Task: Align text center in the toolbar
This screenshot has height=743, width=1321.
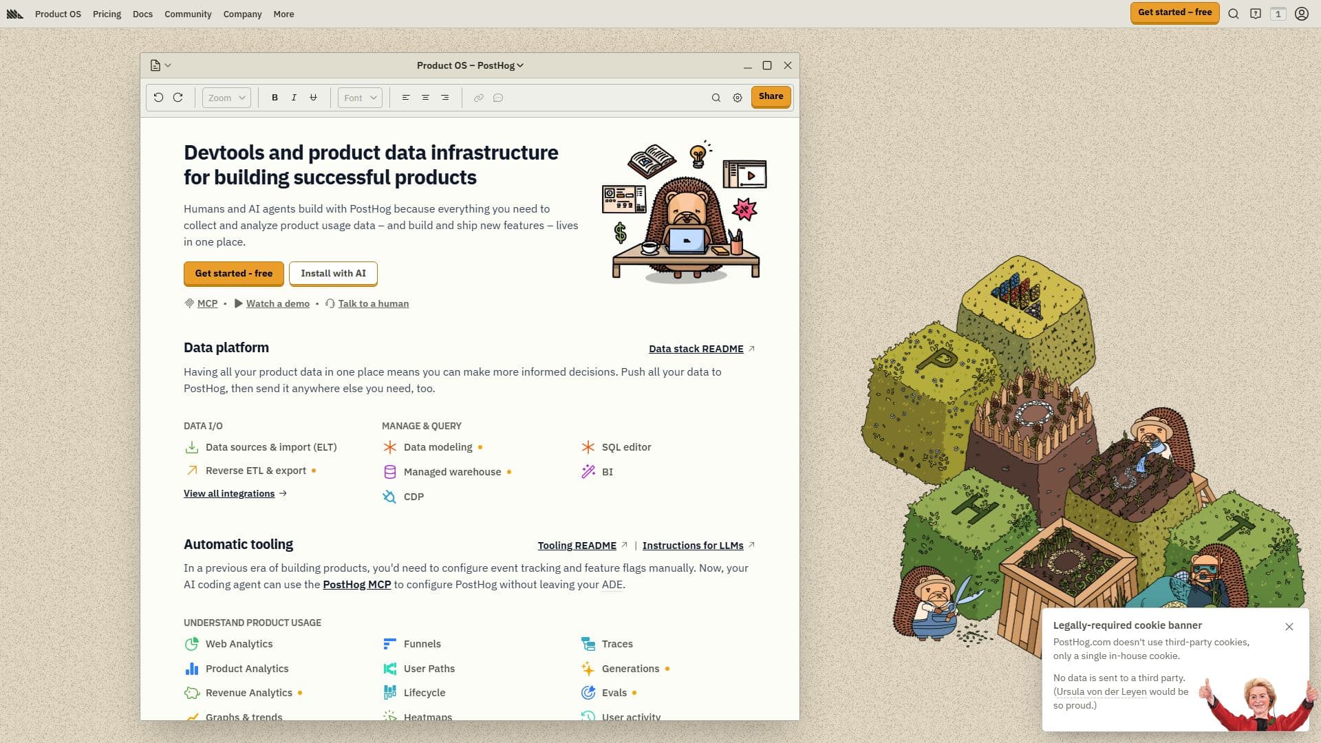Action: click(425, 98)
